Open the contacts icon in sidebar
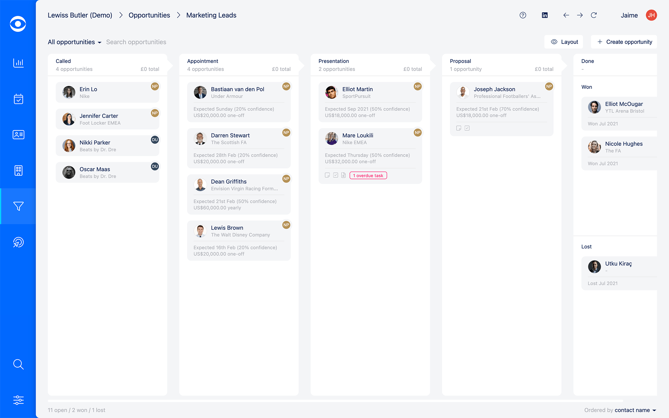Image resolution: width=669 pixels, height=418 pixels. tap(18, 135)
